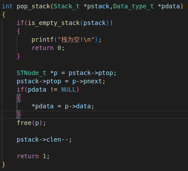Click the printf call line
Viewport: 188px width, 171px height.
coord(66,40)
